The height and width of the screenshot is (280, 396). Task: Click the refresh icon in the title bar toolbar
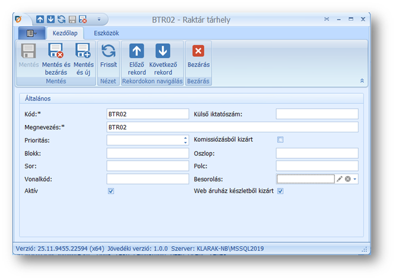(x=61, y=20)
